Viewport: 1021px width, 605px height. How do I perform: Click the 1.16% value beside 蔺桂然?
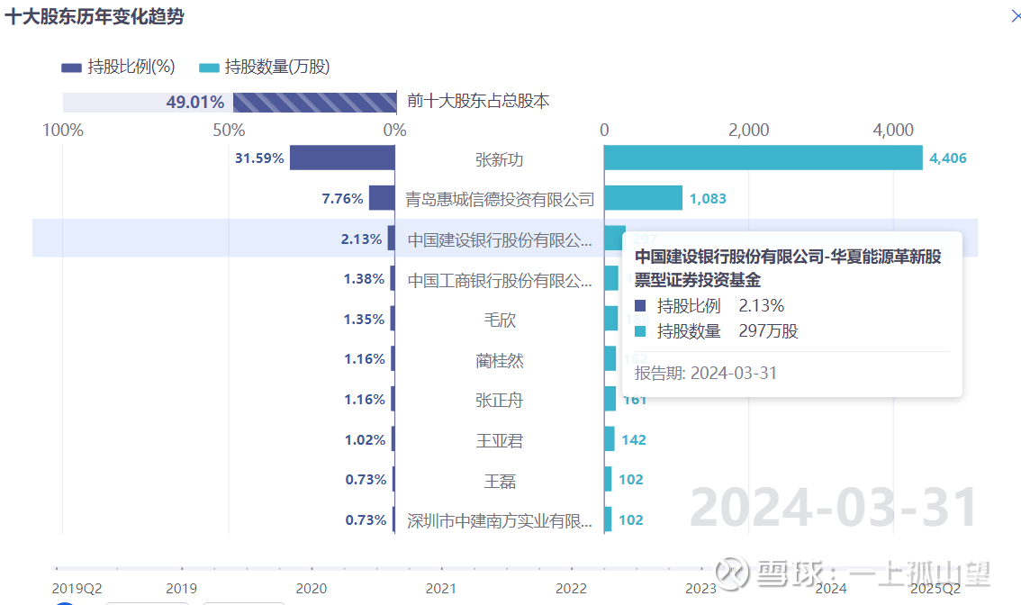[365, 359]
